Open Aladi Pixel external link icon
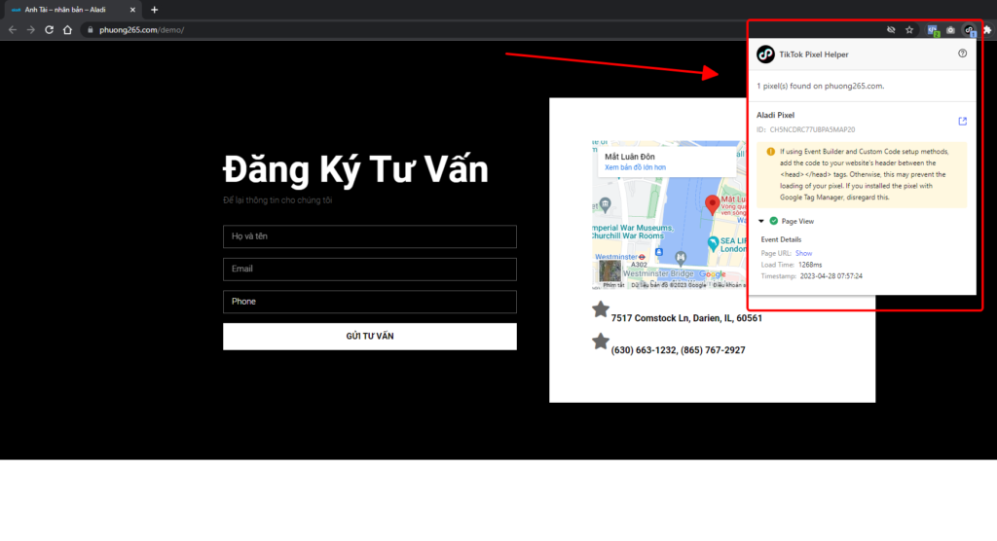Screen dimensions: 997x541 coord(962,122)
